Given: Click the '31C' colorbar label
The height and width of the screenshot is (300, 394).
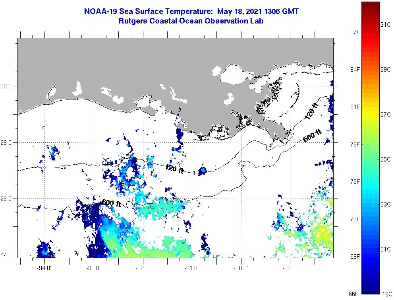Looking at the screenshot, I should coord(385,25).
